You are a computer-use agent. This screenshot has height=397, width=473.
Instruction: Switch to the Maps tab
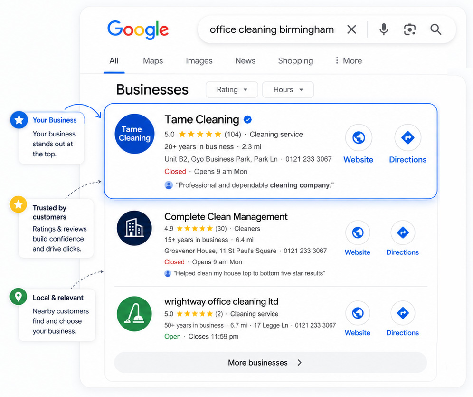(153, 61)
